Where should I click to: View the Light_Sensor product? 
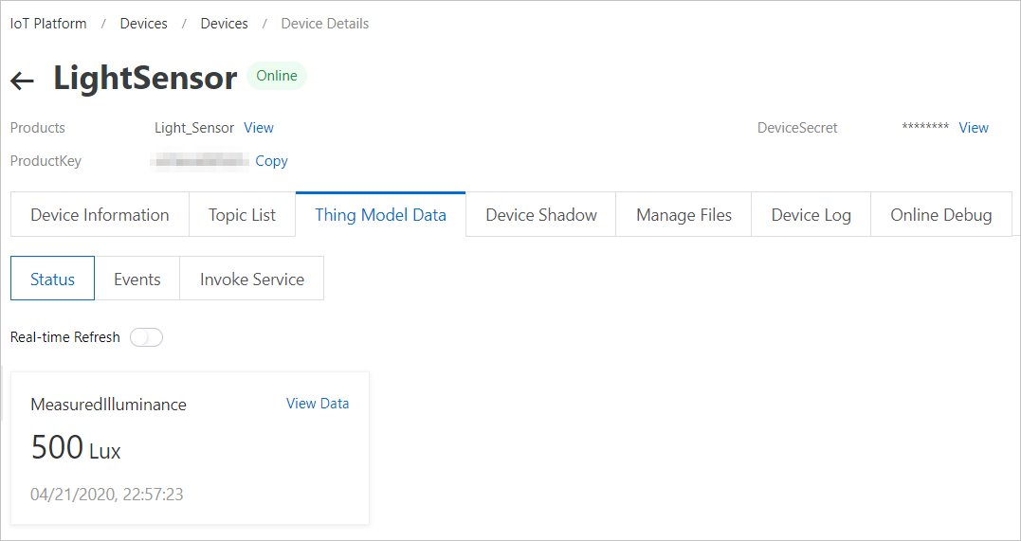click(259, 128)
